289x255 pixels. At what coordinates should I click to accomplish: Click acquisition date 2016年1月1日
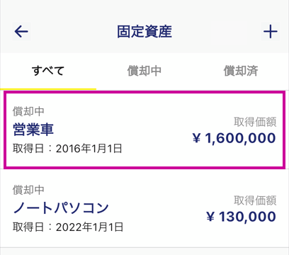tap(89, 149)
